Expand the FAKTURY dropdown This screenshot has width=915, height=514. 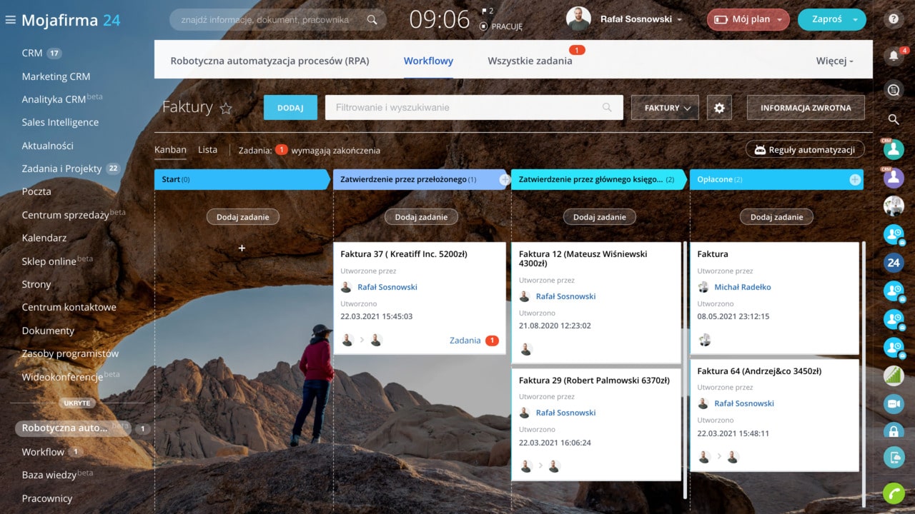(x=664, y=108)
